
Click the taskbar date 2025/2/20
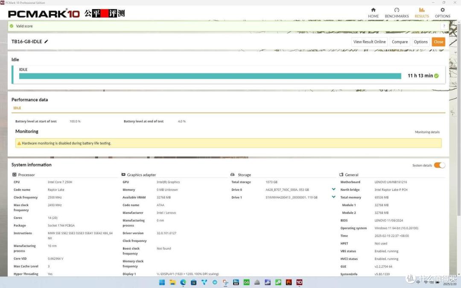[x=450, y=284]
